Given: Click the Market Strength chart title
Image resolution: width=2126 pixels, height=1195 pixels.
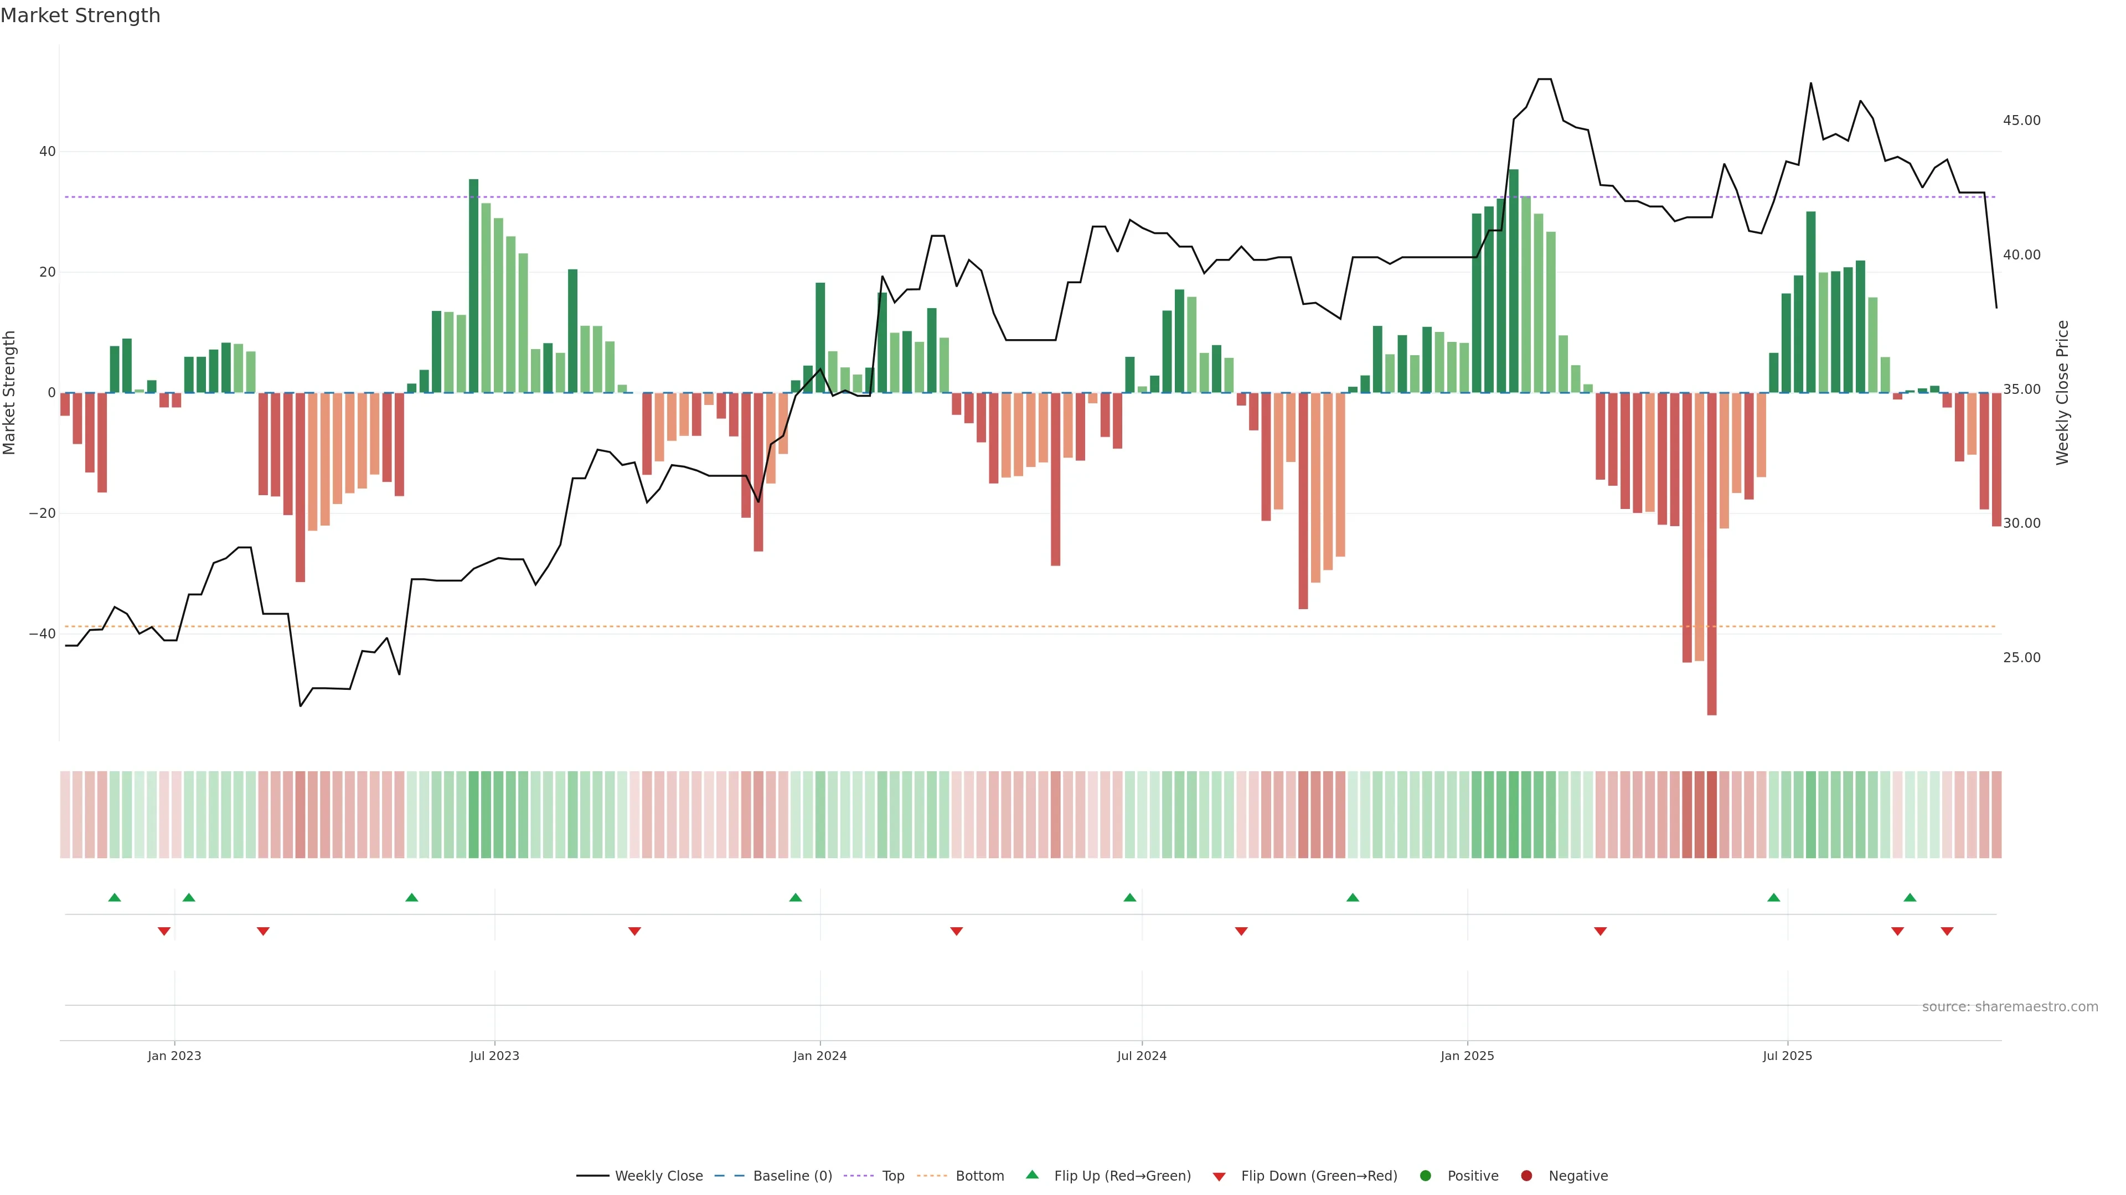Looking at the screenshot, I should (80, 15).
